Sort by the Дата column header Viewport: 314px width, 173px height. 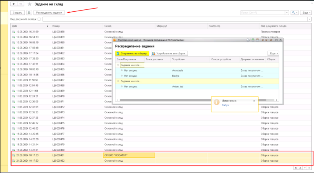click(31, 26)
